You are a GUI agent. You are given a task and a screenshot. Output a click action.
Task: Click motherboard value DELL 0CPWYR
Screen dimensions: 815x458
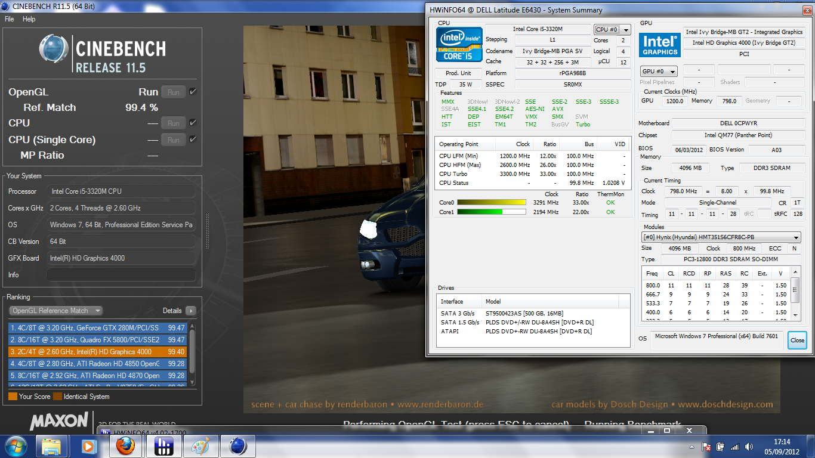[739, 123]
